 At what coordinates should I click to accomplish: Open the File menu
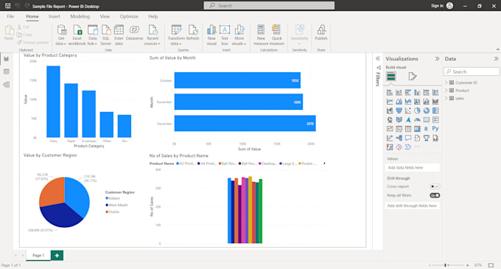[x=10, y=16]
